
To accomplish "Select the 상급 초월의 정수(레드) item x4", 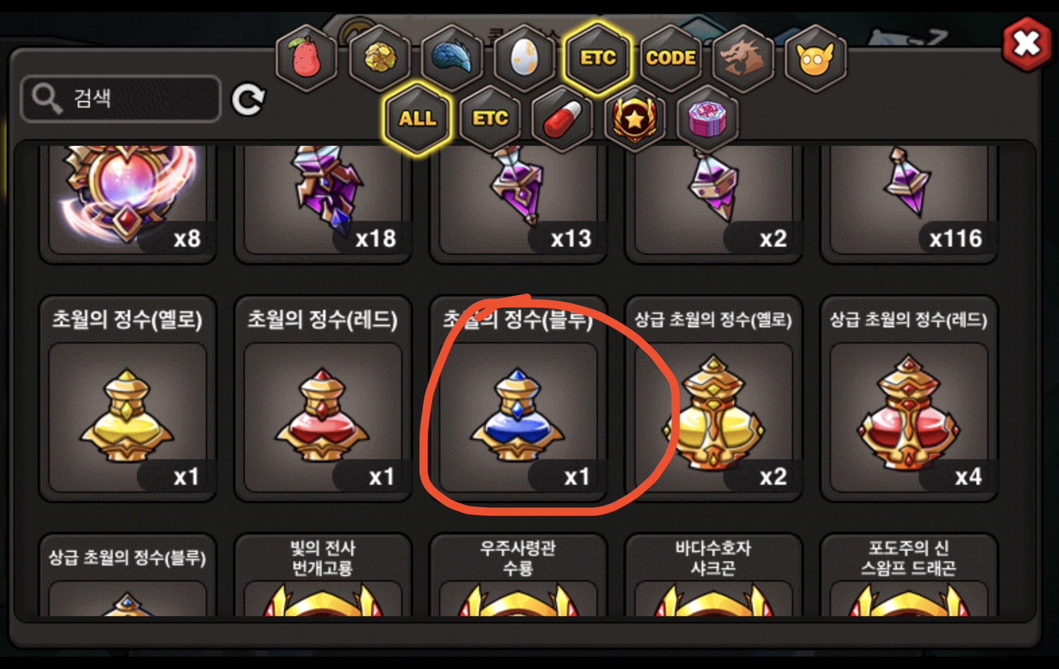I will click(909, 399).
